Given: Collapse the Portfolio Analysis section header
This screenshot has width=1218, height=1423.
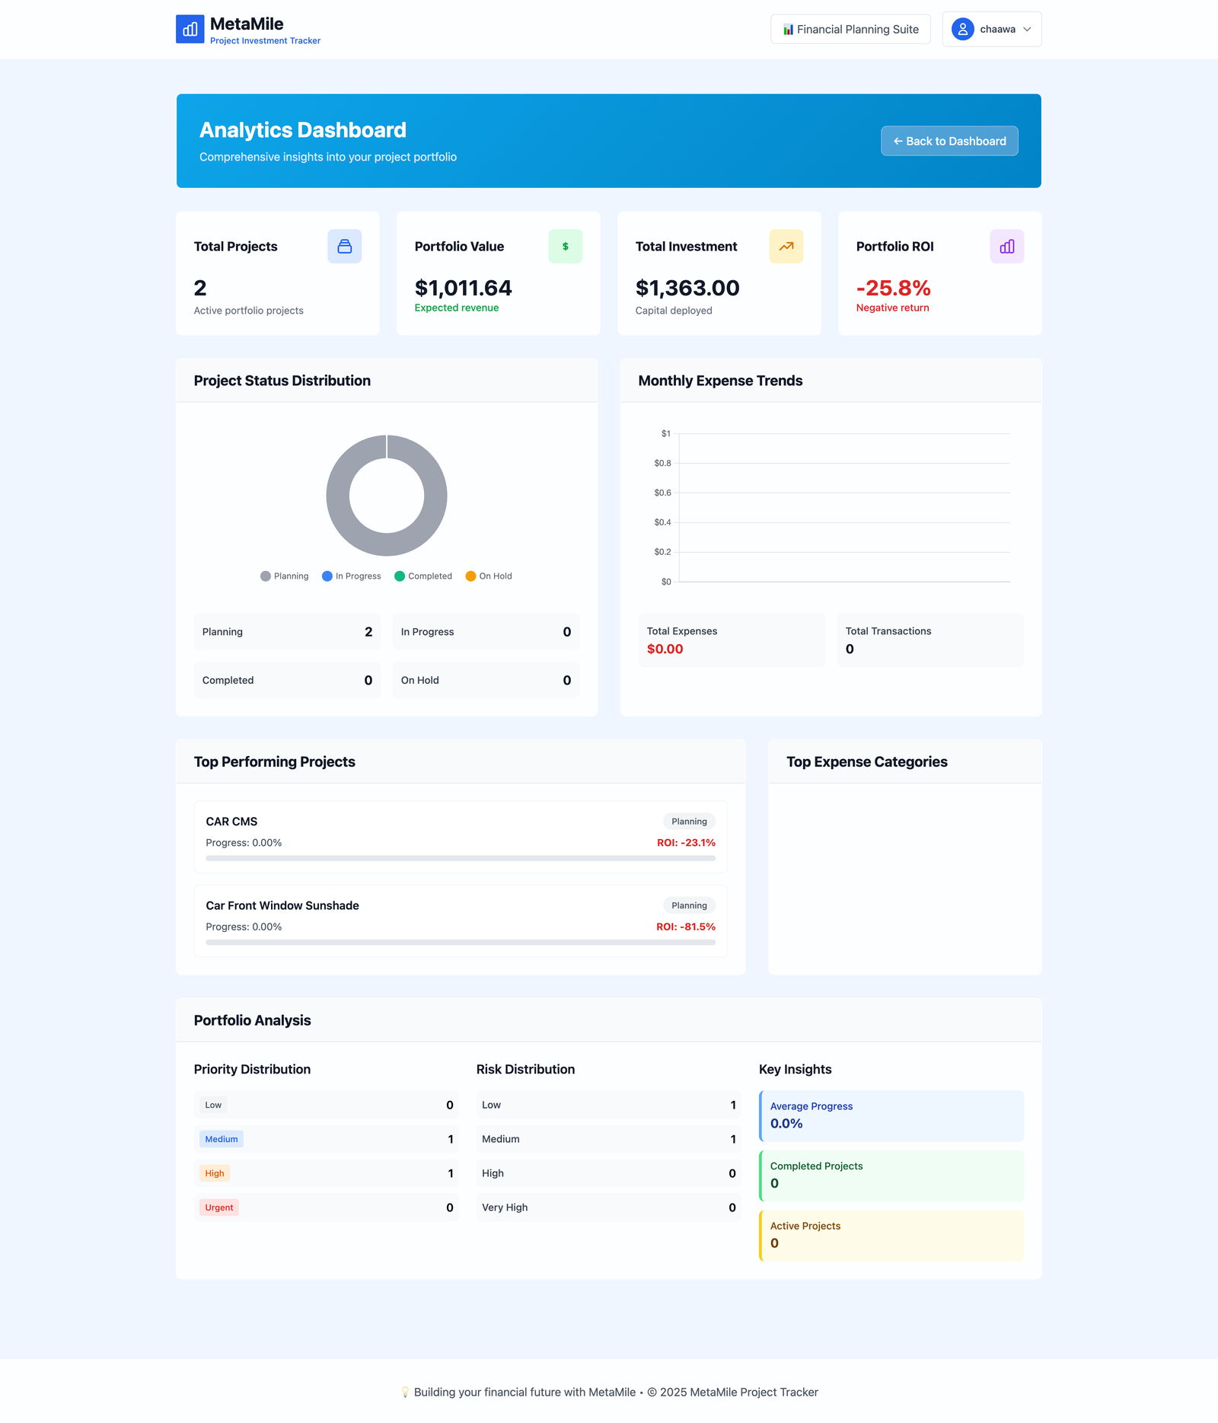Looking at the screenshot, I should 251,1020.
